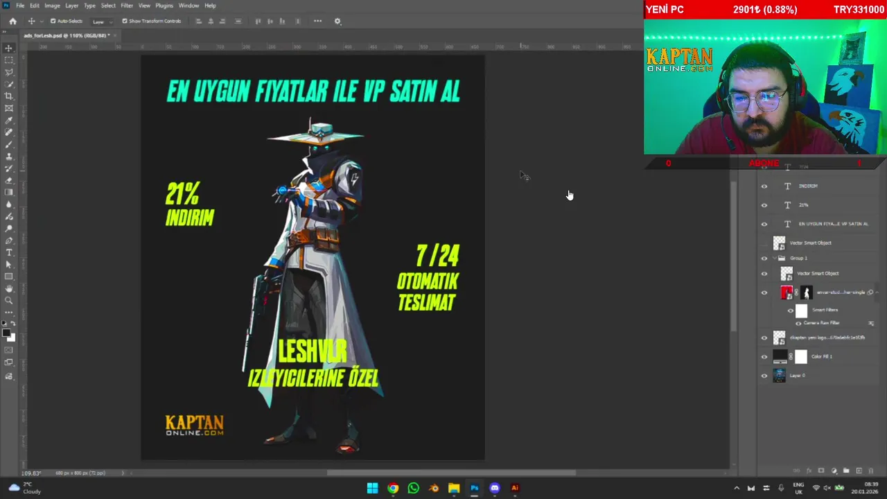Toggle the Auto-Select checkbox
Image resolution: width=887 pixels, height=499 pixels.
coord(53,21)
